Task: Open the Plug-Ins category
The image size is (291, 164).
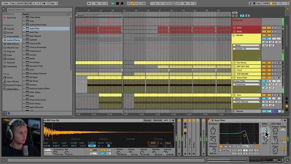Action: pos(11,51)
